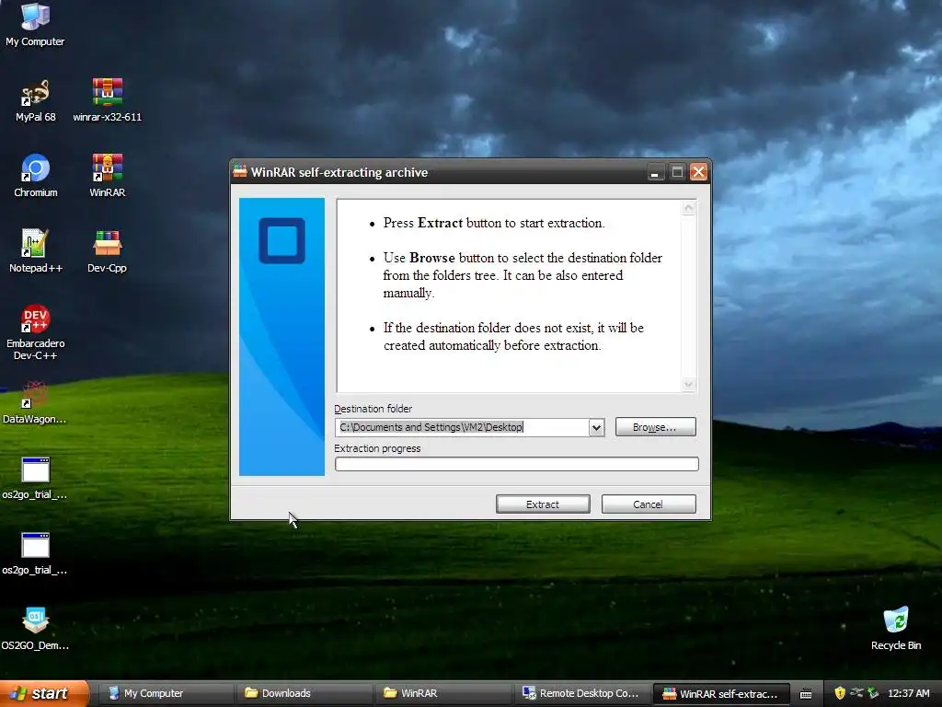Click the network connection tray icon
Image resolution: width=942 pixels, height=707 pixels.
[856, 693]
